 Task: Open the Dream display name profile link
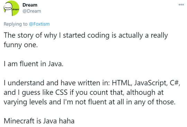pyautogui.click(x=30, y=5)
